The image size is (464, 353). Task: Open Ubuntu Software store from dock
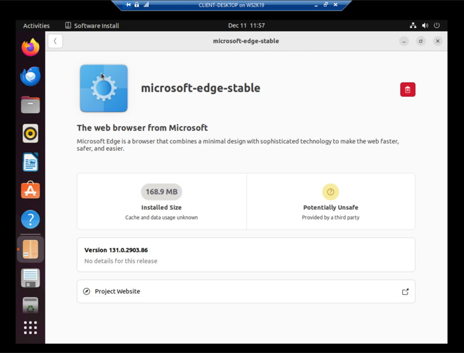tap(30, 190)
